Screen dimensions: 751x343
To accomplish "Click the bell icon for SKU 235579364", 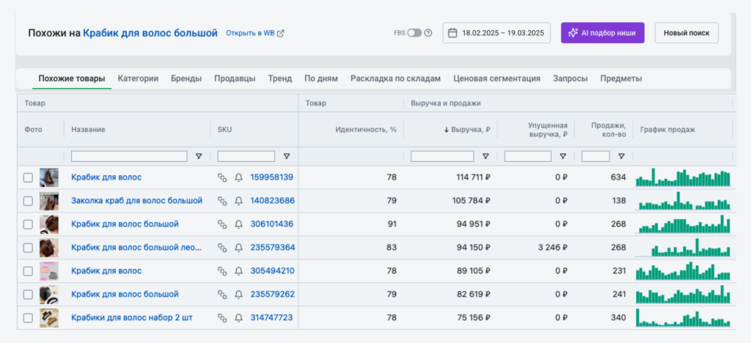I will [x=238, y=248].
